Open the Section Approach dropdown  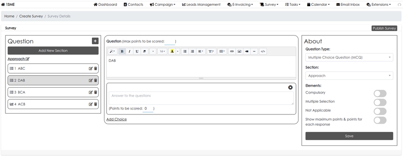349,76
